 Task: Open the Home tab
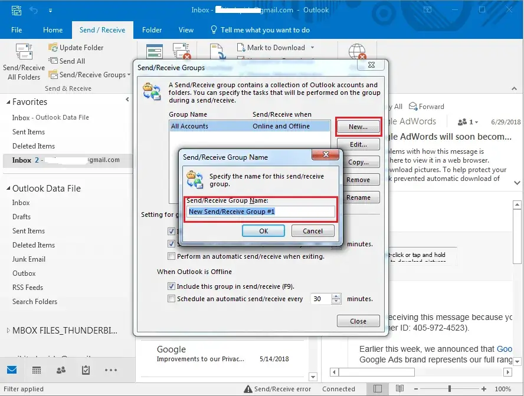(x=53, y=30)
